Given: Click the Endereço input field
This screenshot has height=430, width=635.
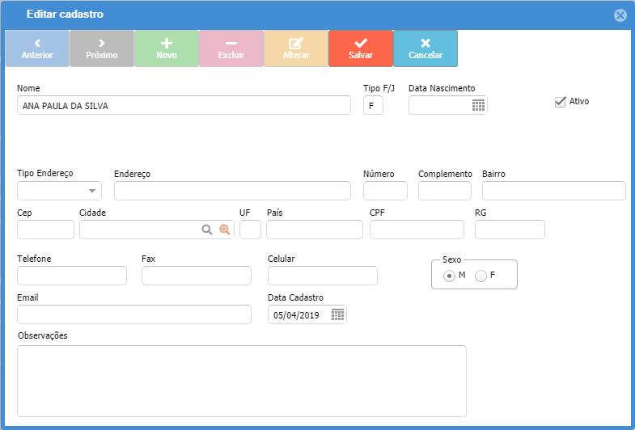Looking at the screenshot, I should [x=232, y=191].
